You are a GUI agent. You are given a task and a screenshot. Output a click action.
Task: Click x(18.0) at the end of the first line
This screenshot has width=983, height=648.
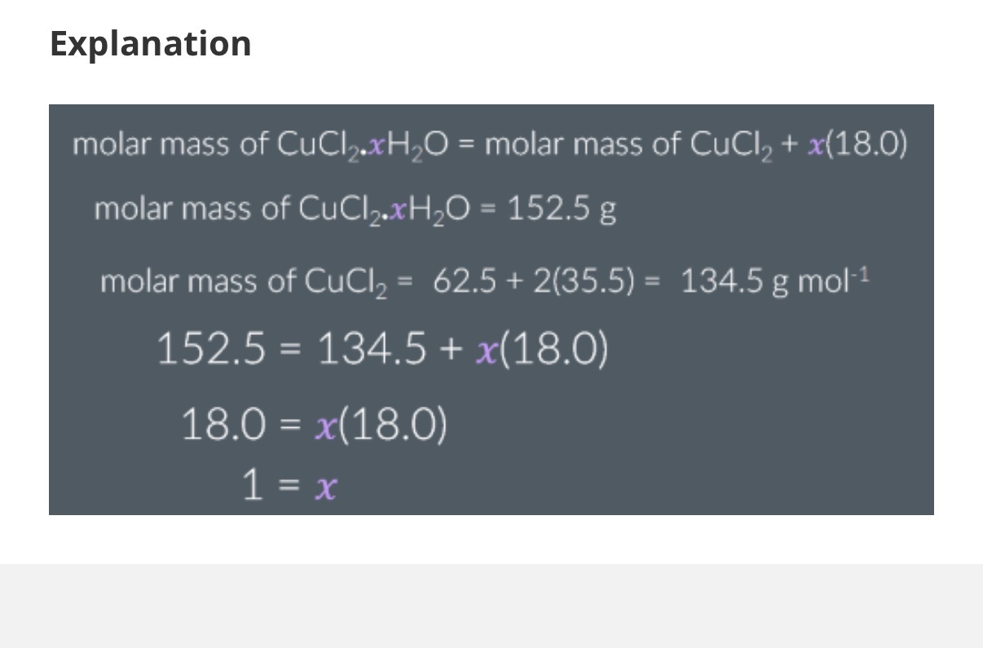[857, 145]
